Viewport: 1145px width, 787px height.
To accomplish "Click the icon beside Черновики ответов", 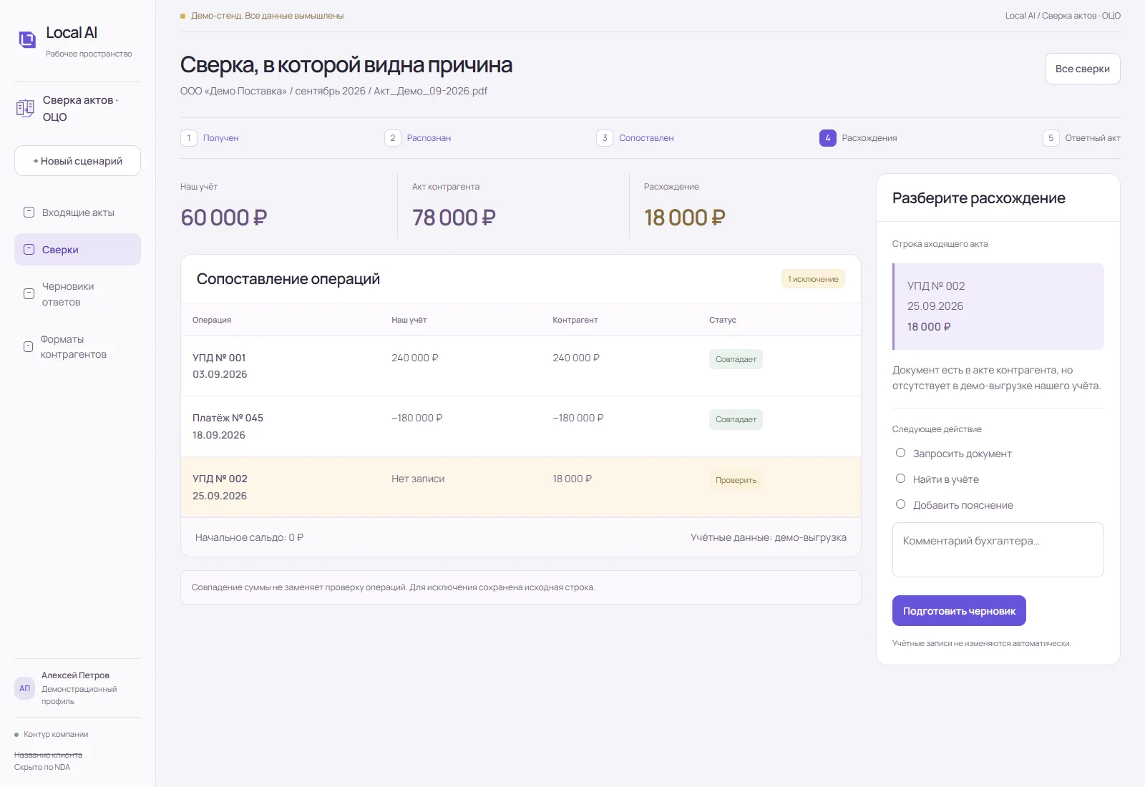I will 29,294.
